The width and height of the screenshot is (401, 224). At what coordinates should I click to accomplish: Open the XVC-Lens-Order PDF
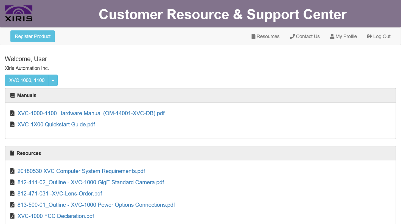click(x=60, y=193)
